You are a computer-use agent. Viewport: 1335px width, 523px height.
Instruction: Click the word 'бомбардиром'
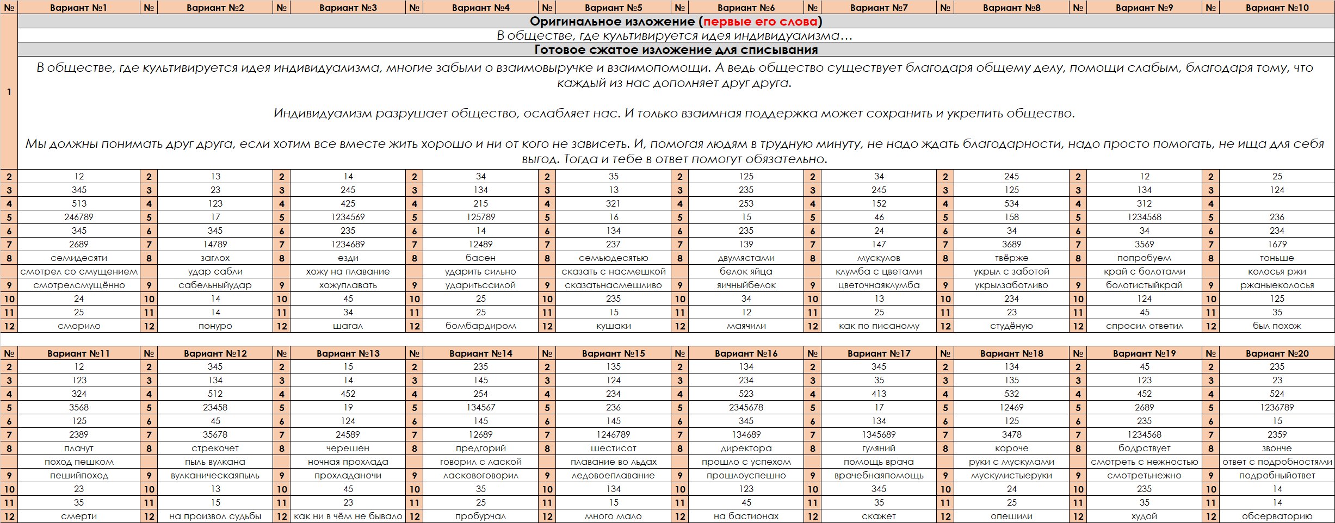[x=480, y=326]
